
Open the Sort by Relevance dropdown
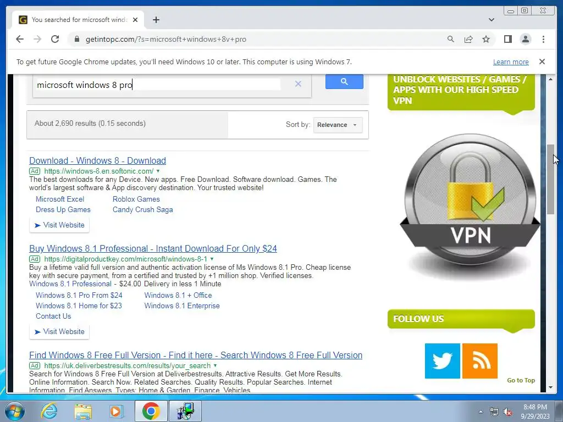[x=338, y=125]
